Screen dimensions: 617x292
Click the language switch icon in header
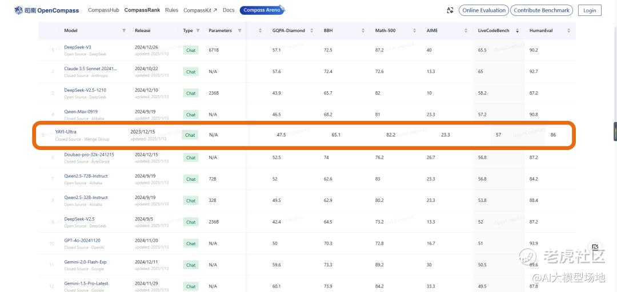(x=451, y=10)
